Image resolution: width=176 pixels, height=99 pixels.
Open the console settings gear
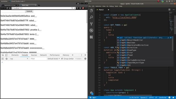click(x=85, y=59)
